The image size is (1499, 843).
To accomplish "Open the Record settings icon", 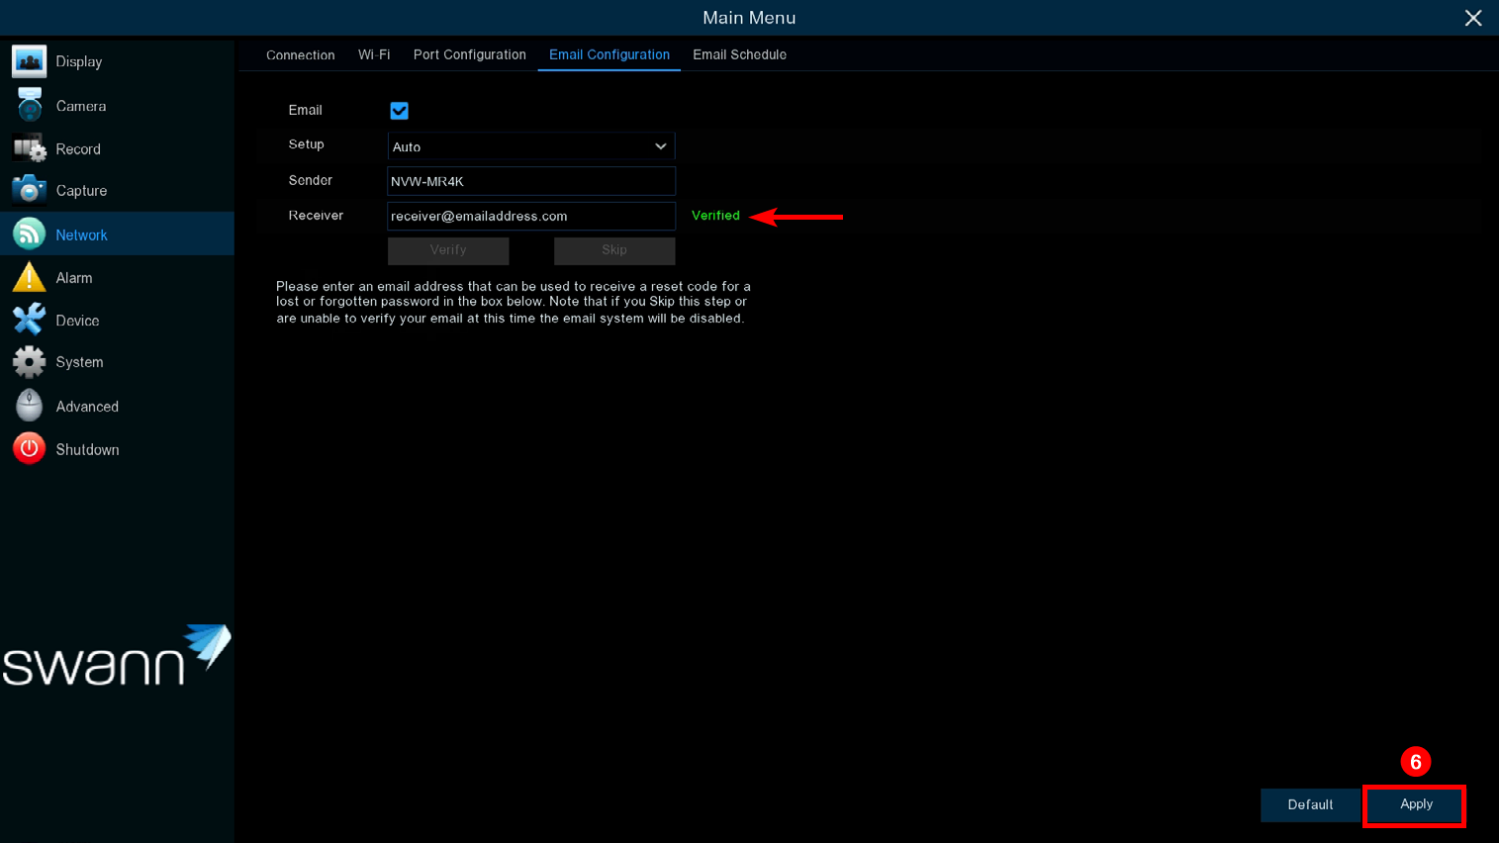I will (29, 148).
